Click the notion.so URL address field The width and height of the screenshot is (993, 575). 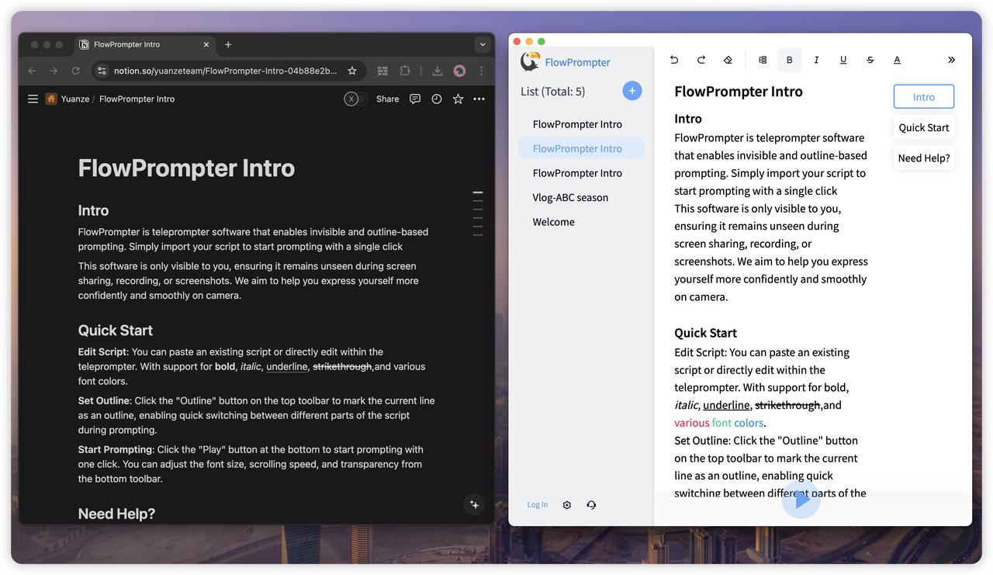pos(226,71)
